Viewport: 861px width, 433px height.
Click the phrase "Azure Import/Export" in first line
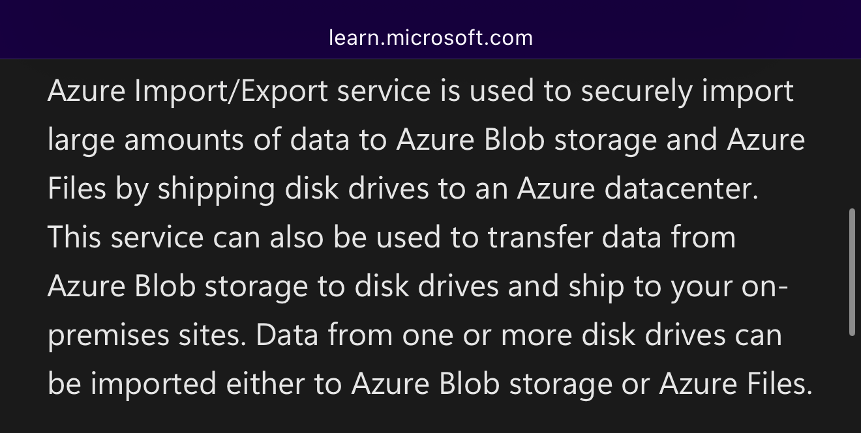pos(188,92)
